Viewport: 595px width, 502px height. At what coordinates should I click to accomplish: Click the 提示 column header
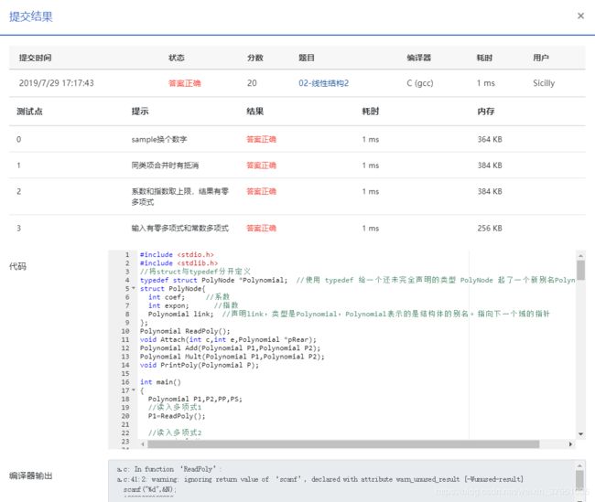140,111
